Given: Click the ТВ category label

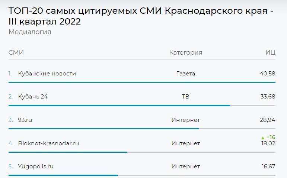Looking at the screenshot, I should click(185, 97).
